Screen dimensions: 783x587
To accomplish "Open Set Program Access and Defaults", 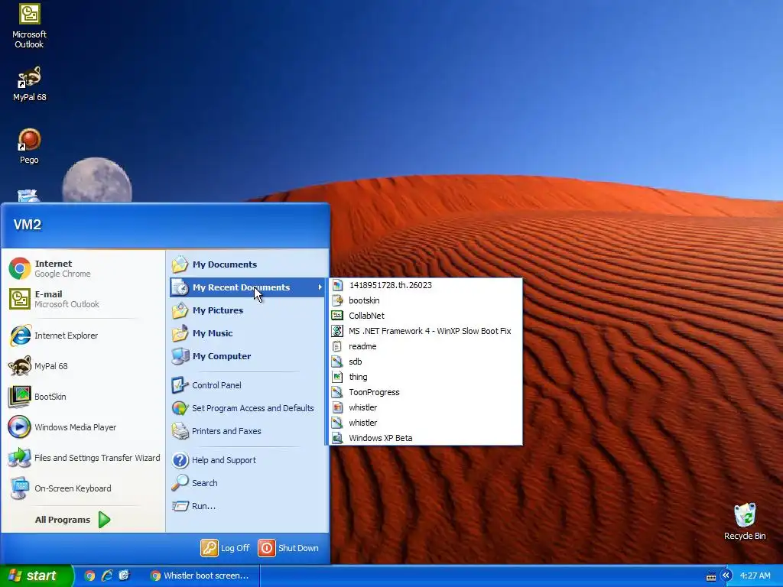I will (247, 408).
